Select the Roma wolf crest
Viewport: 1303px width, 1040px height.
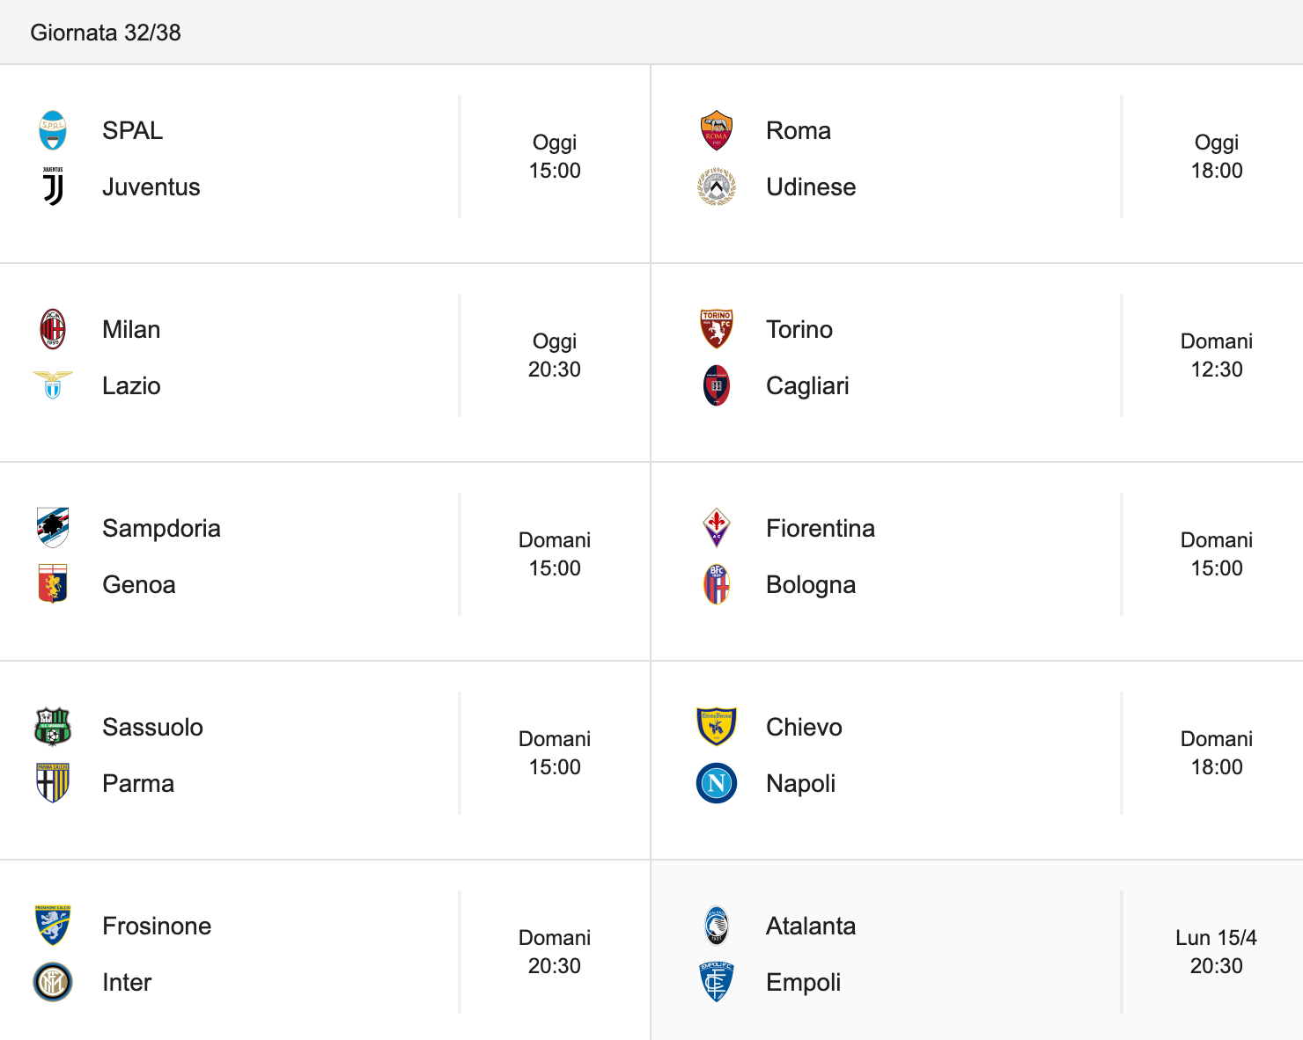pyautogui.click(x=717, y=130)
